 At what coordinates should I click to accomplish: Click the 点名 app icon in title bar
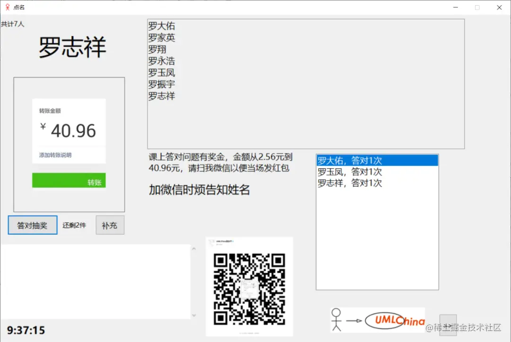[x=8, y=7]
